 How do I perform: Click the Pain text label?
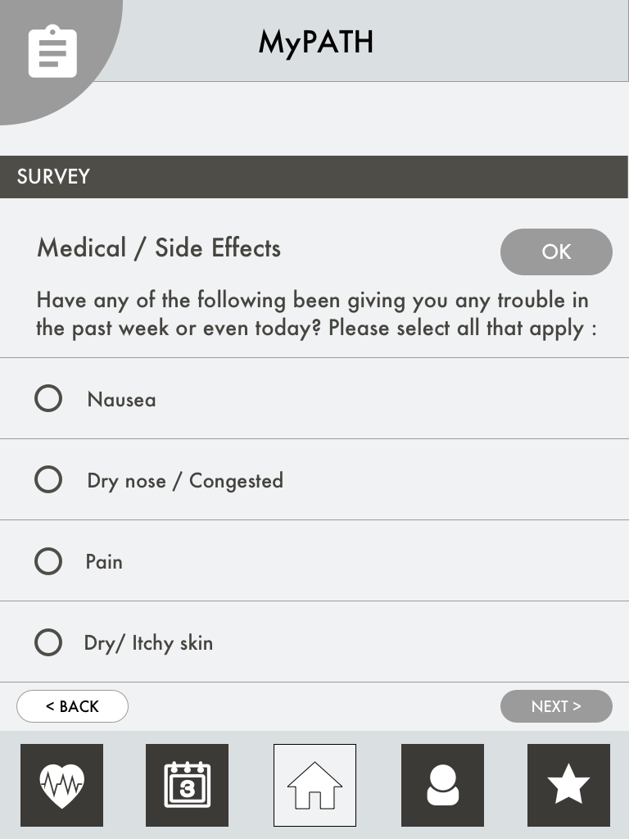tap(104, 562)
